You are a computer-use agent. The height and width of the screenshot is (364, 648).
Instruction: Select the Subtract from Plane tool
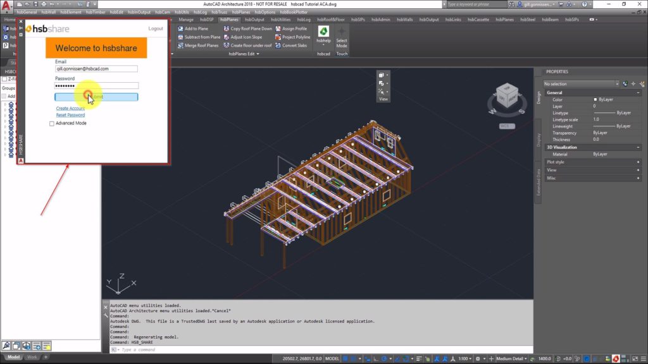point(199,37)
